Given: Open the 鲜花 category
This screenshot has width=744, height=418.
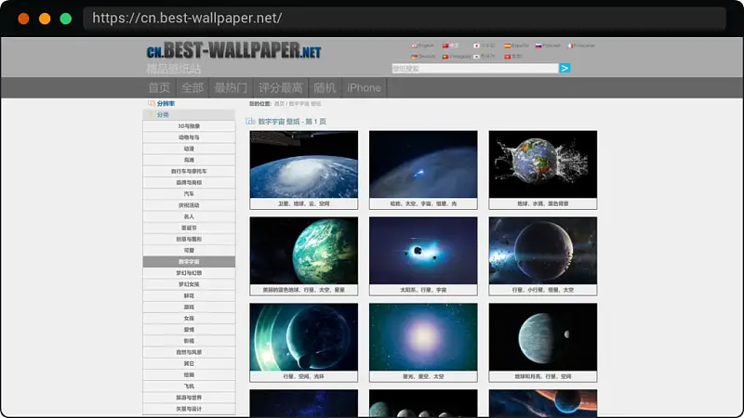Looking at the screenshot, I should (189, 295).
